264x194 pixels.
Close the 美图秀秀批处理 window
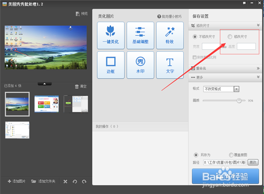coord(260,3)
